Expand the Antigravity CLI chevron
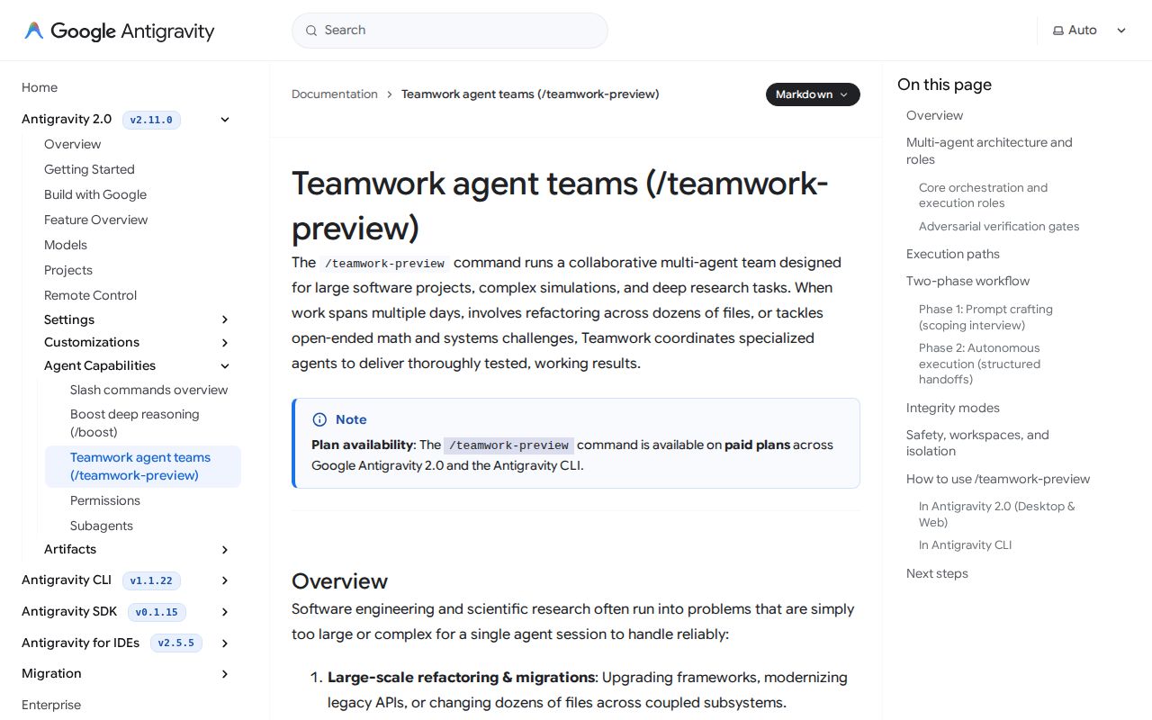Viewport: 1152px width, 720px height. (x=225, y=580)
